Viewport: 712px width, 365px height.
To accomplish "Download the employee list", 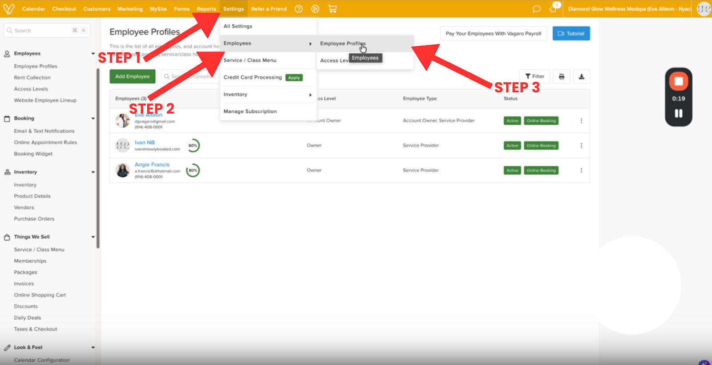I will point(581,76).
